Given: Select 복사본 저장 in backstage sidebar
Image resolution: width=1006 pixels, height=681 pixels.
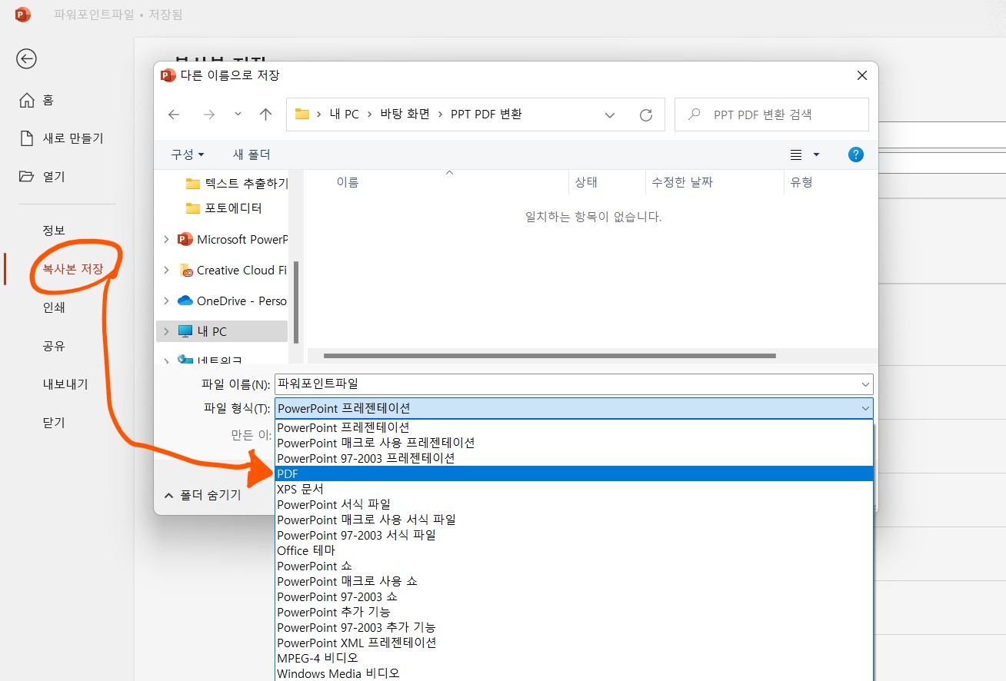Looking at the screenshot, I should pyautogui.click(x=73, y=269).
